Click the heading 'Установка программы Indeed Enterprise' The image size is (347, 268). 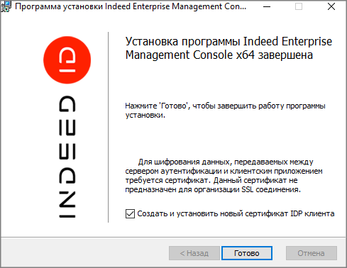click(x=228, y=42)
